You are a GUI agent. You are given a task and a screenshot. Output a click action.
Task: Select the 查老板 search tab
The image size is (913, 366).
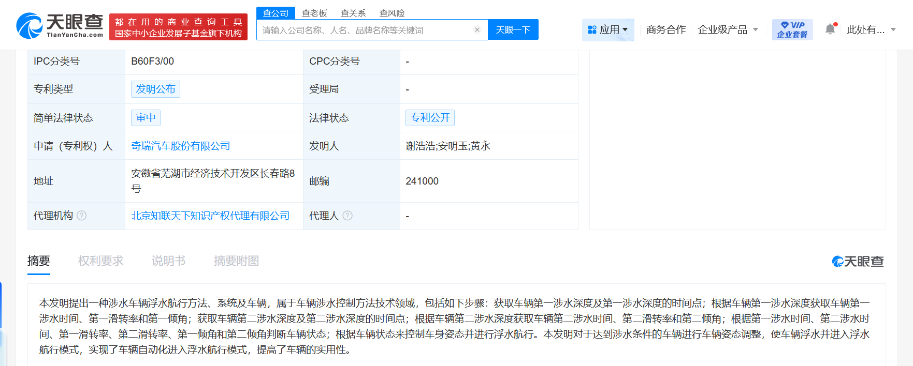pyautogui.click(x=314, y=13)
